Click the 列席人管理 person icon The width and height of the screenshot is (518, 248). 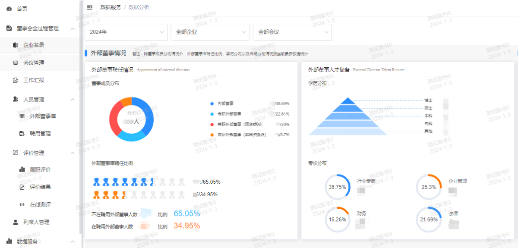click(x=16, y=222)
